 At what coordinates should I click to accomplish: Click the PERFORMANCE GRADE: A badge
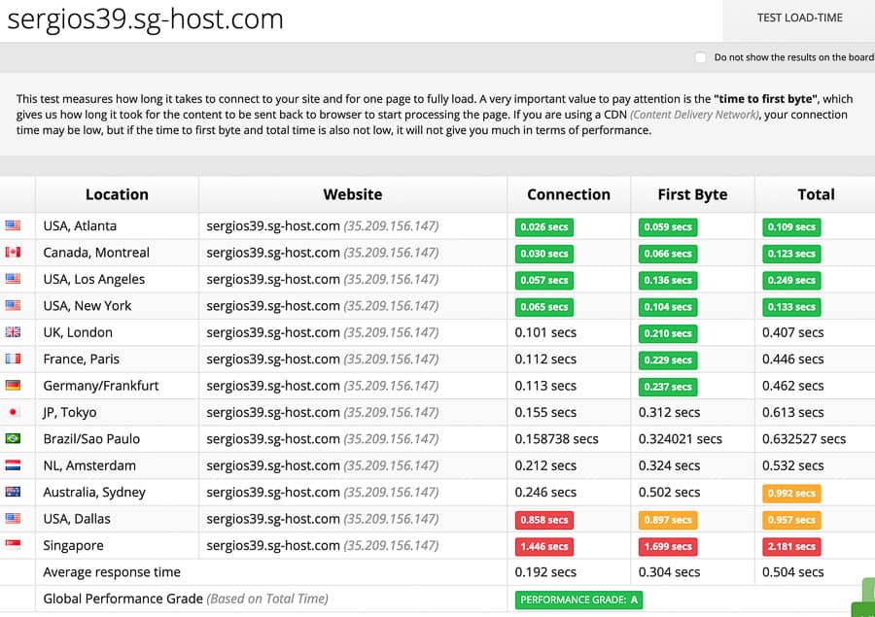tap(578, 600)
